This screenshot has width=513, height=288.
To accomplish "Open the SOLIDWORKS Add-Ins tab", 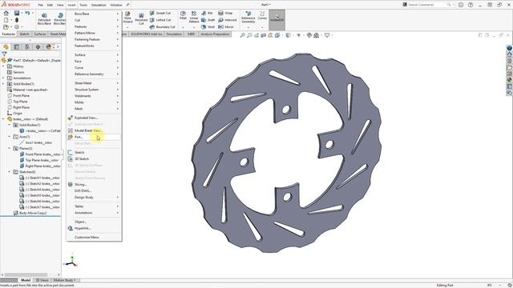I will (146, 34).
